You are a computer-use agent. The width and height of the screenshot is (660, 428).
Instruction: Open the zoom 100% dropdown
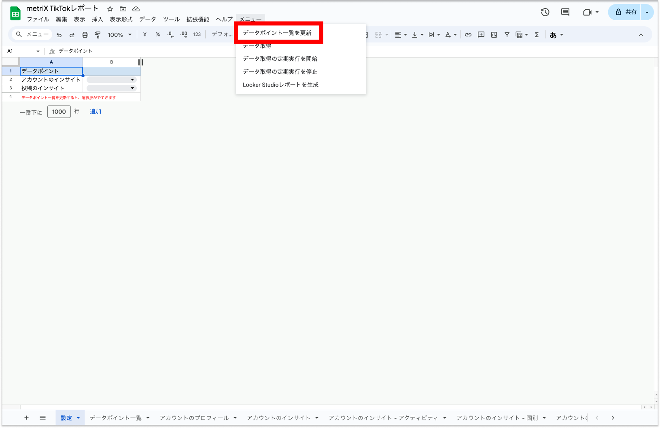[x=119, y=35]
